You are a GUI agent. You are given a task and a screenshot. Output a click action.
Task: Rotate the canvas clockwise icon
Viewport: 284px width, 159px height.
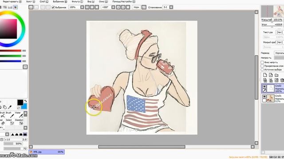(123, 7)
